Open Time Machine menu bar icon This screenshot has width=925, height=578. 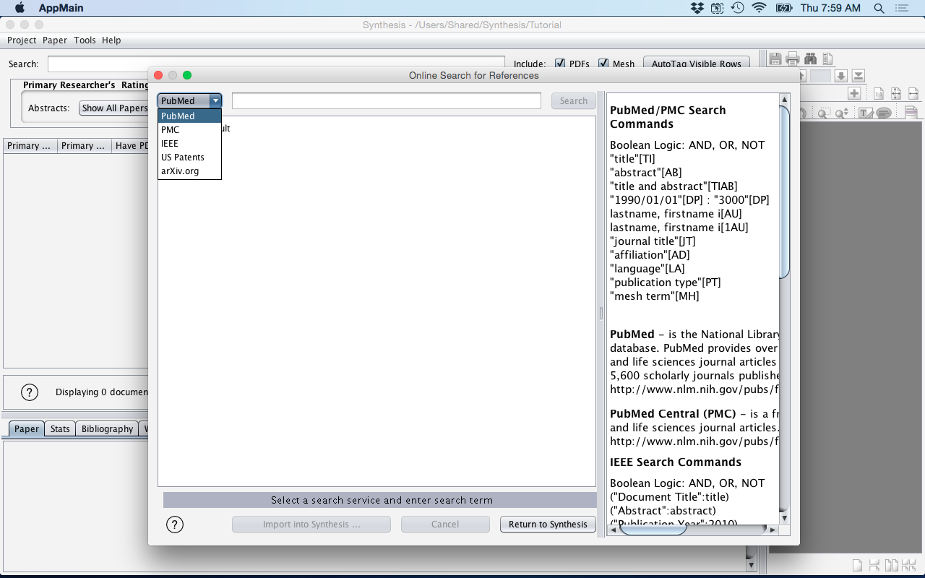737,8
